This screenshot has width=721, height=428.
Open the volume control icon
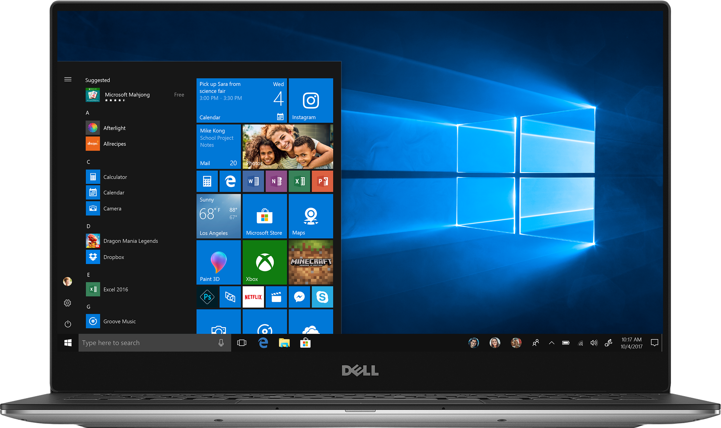(x=594, y=343)
